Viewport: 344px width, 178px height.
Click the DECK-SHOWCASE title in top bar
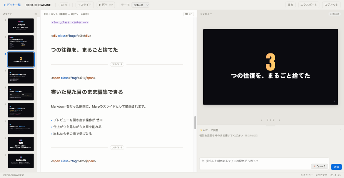click(x=38, y=5)
